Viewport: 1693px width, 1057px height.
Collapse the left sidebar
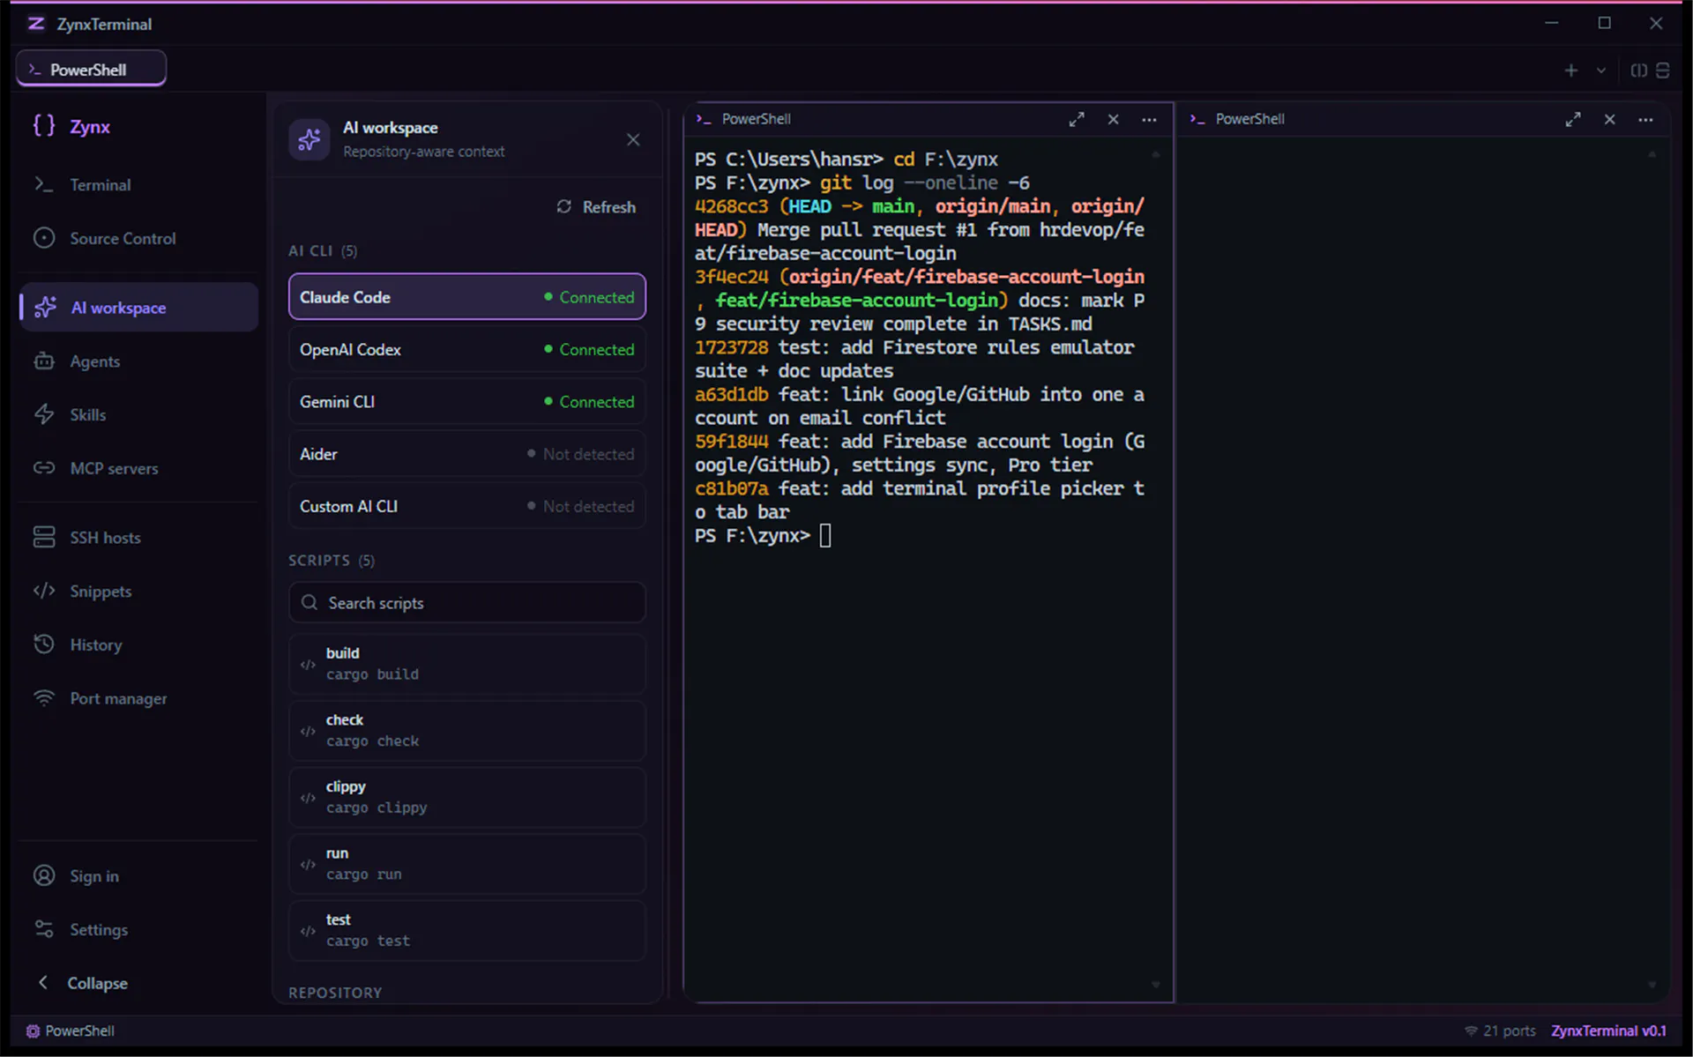138,982
